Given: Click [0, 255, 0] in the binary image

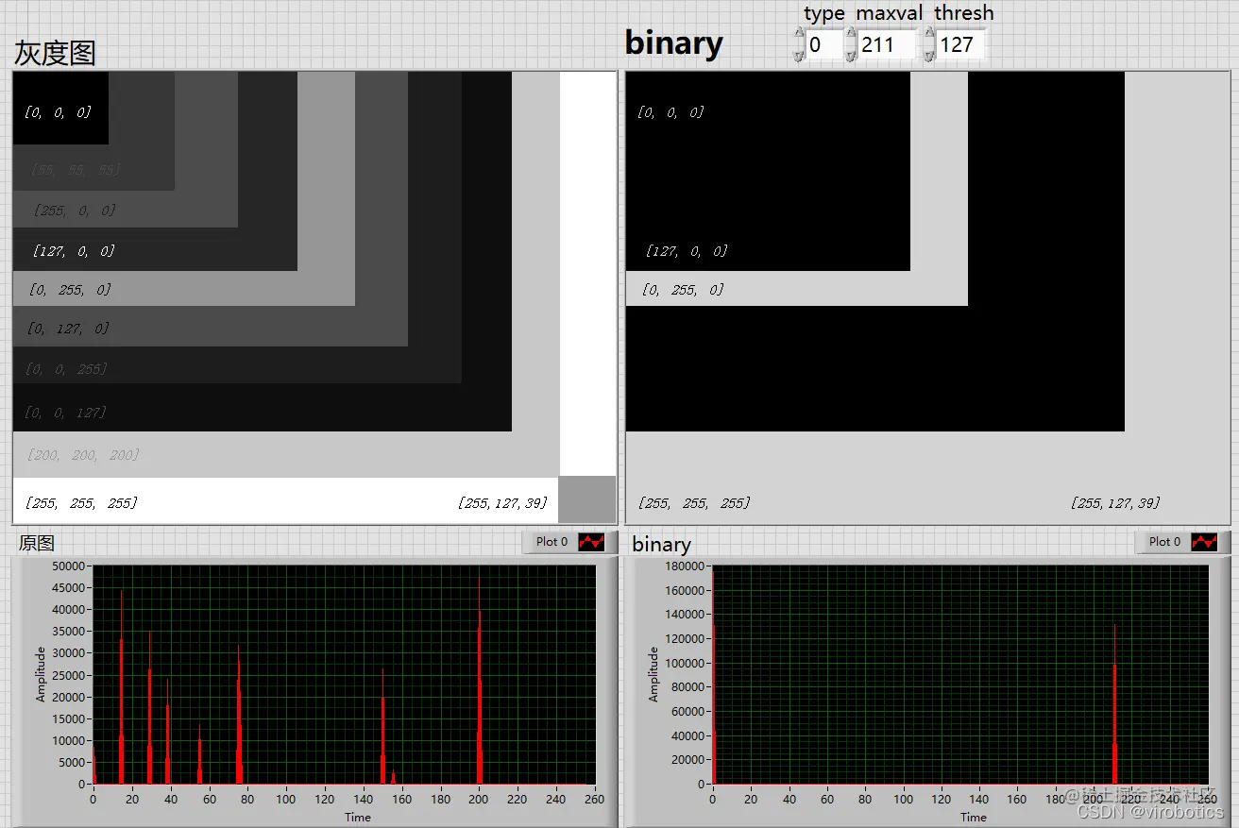Looking at the screenshot, I should (x=683, y=290).
